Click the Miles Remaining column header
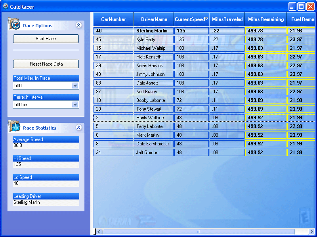Image resolution: width=317 pixels, height=237 pixels. point(266,19)
